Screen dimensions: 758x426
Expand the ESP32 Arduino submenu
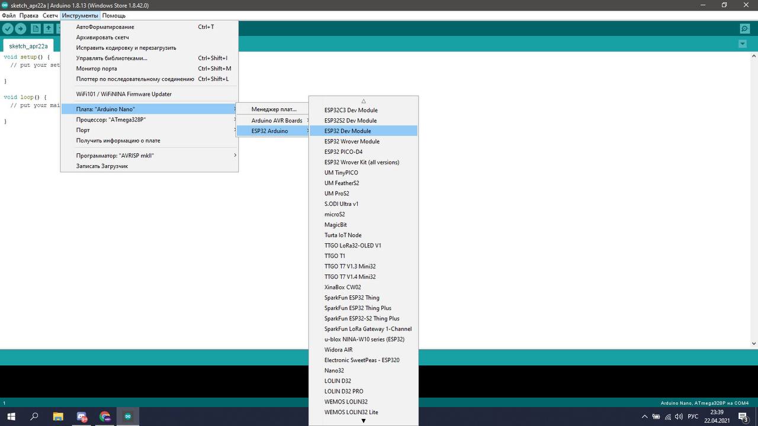coord(274,131)
